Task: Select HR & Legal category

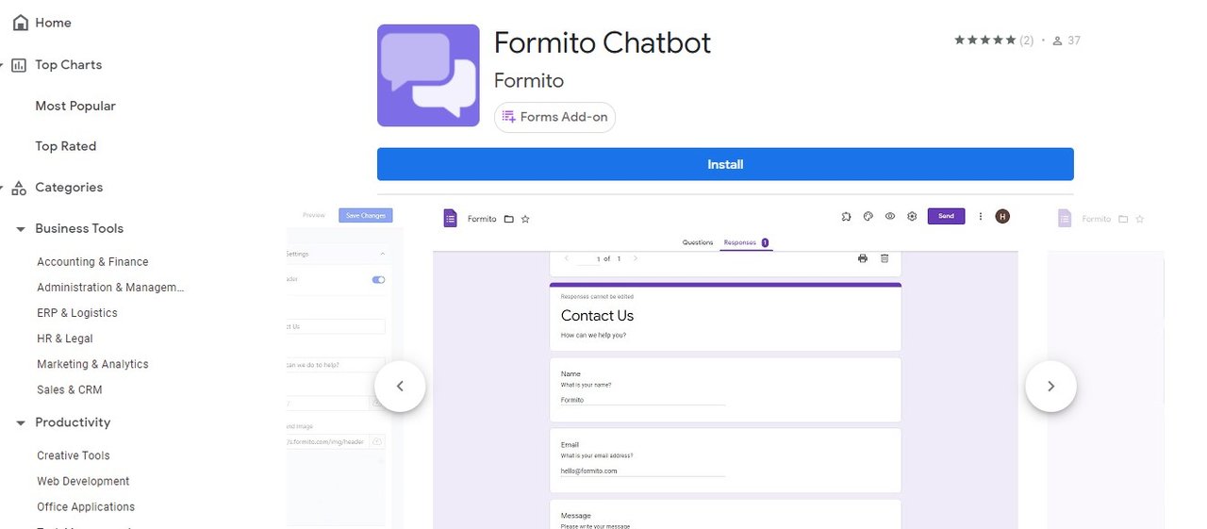Action: (65, 339)
